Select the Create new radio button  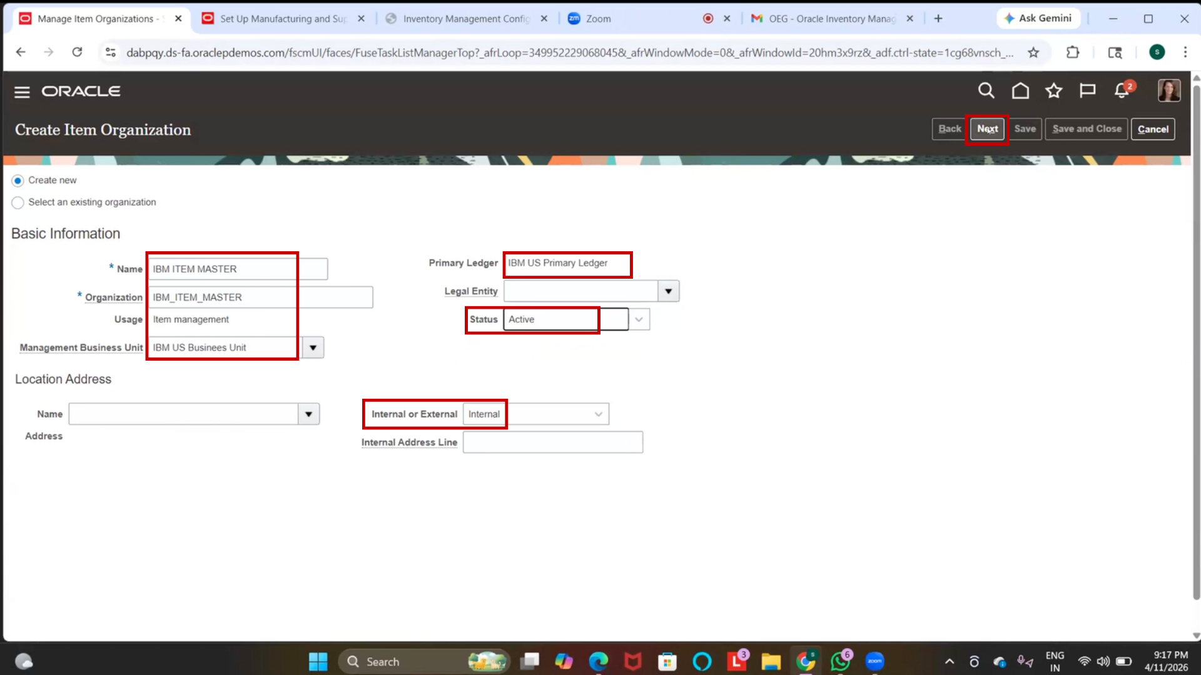tap(18, 181)
